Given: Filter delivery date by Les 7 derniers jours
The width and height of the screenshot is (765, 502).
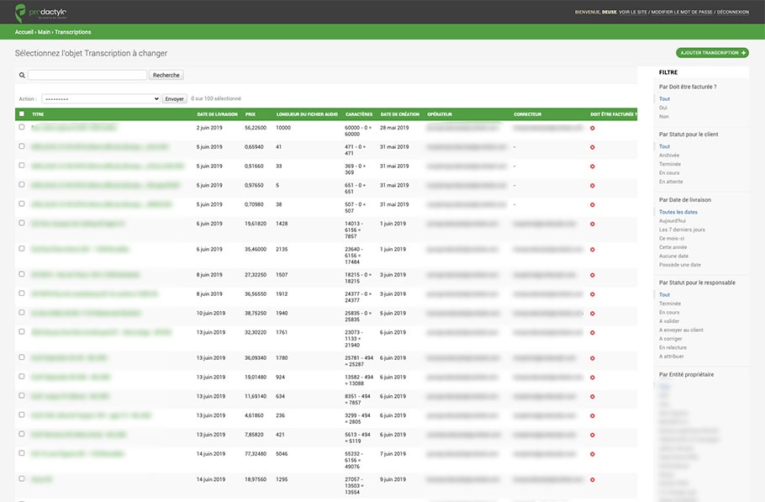Looking at the screenshot, I should [682, 230].
